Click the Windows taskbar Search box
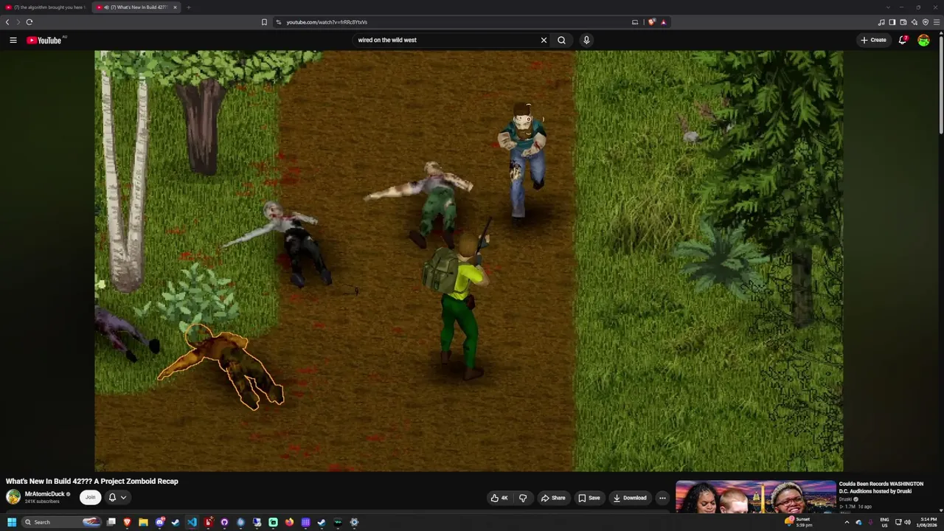 pos(61,522)
